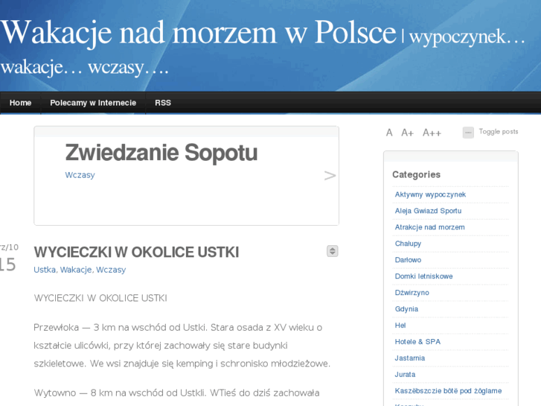This screenshot has width=541, height=406.
Task: Open Atrakcje nad morzem category
Action: pyautogui.click(x=429, y=227)
